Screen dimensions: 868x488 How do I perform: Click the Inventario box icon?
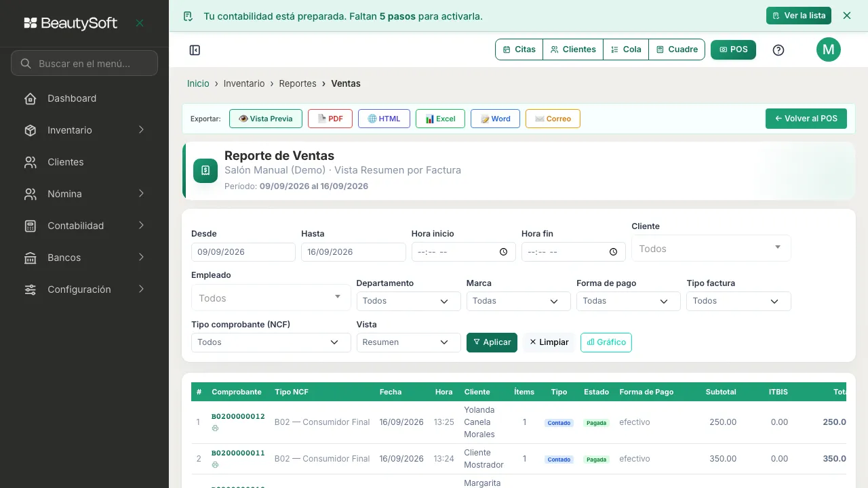pyautogui.click(x=31, y=130)
